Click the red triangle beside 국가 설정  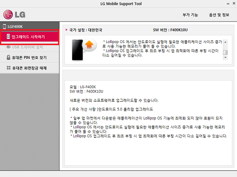[x=66, y=30]
